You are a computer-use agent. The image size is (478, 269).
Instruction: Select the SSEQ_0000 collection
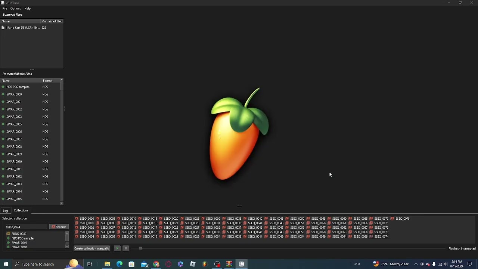click(x=84, y=219)
